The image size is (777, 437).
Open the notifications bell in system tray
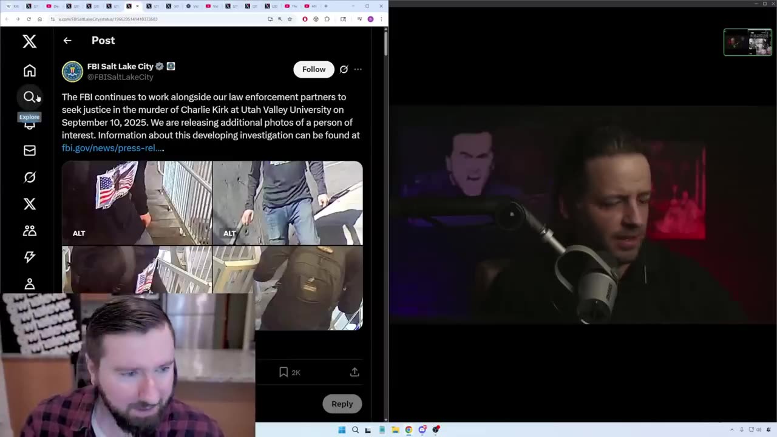click(x=770, y=430)
